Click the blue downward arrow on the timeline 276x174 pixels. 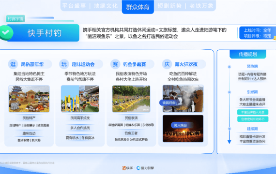click(x=229, y=142)
